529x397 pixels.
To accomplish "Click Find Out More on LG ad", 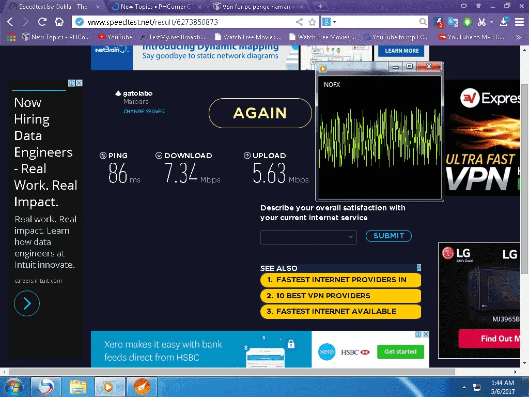I will (x=489, y=339).
